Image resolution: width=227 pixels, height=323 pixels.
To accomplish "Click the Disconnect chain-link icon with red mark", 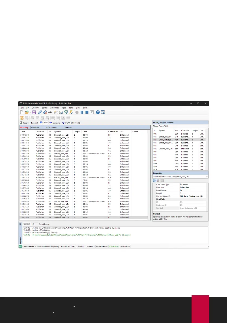I will pyautogui.click(x=45, y=112).
